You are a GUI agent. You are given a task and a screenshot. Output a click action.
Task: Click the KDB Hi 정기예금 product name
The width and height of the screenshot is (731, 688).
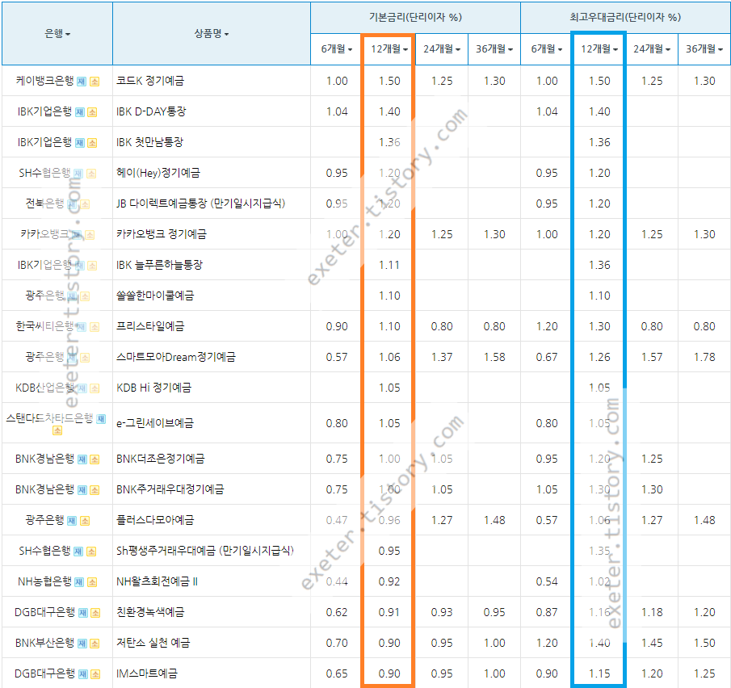[153, 388]
